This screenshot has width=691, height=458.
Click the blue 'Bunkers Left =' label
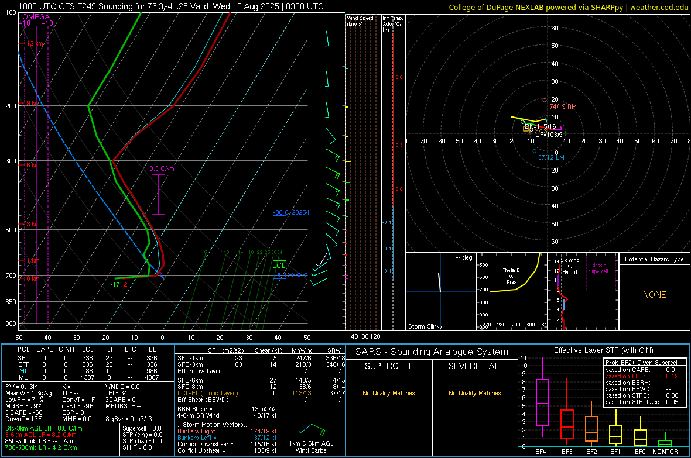tap(197, 438)
